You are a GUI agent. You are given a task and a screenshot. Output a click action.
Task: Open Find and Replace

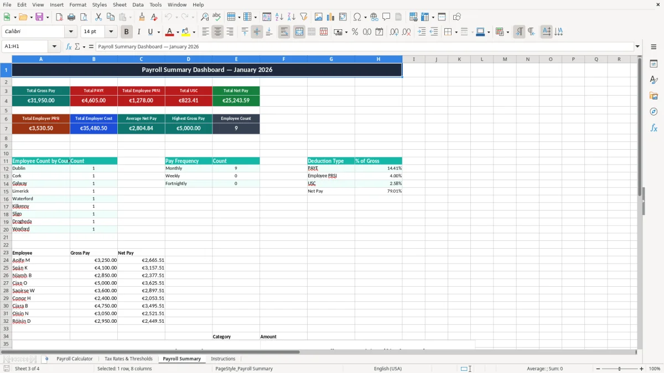[205, 17]
